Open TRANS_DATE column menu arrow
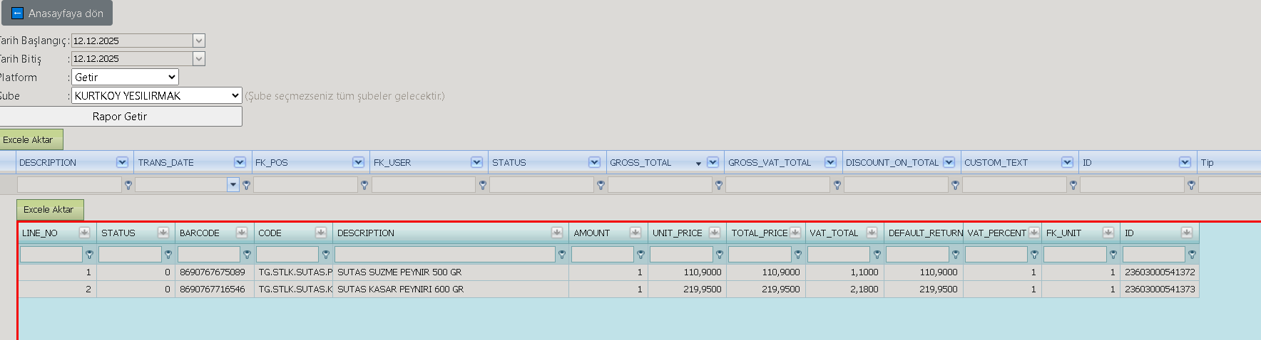Image resolution: width=1261 pixels, height=340 pixels. [240, 162]
